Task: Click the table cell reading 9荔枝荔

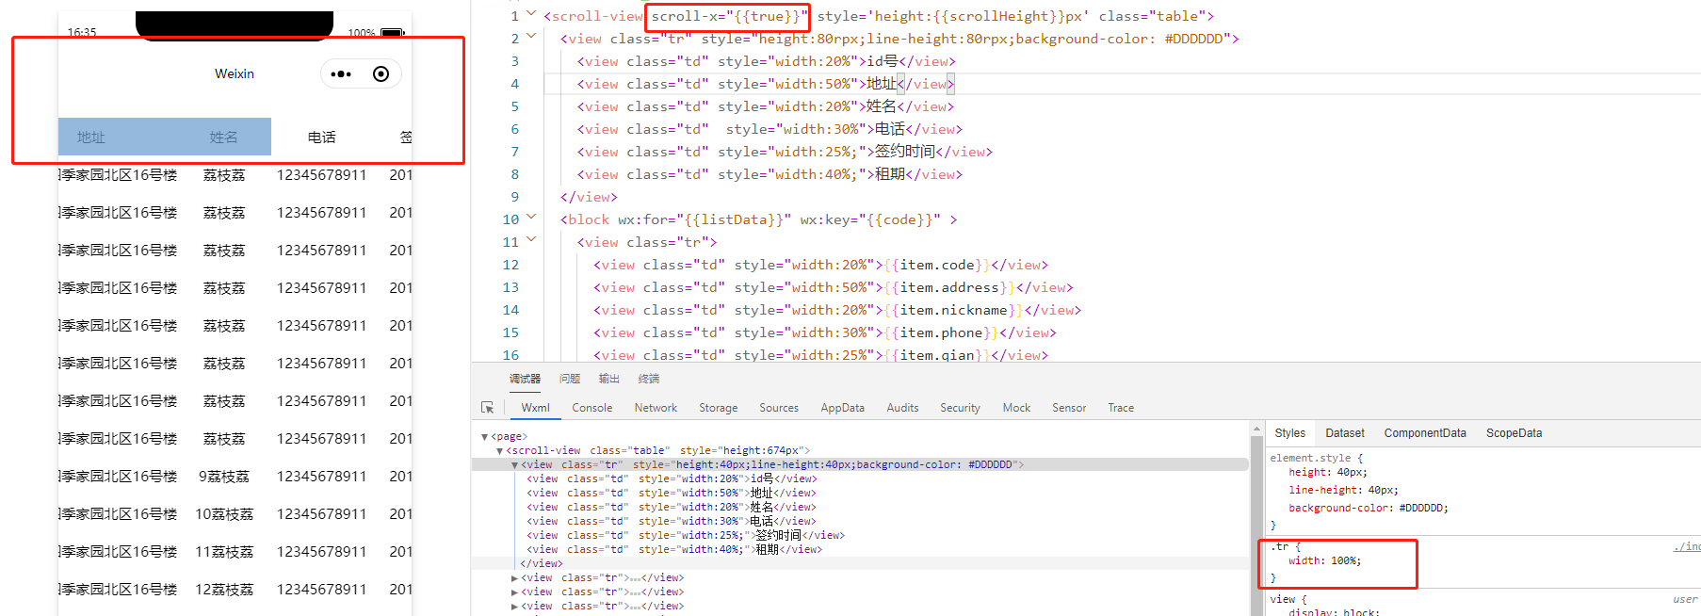Action: pos(224,477)
